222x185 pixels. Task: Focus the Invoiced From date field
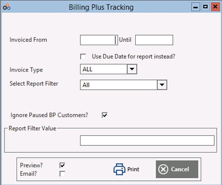(99, 40)
